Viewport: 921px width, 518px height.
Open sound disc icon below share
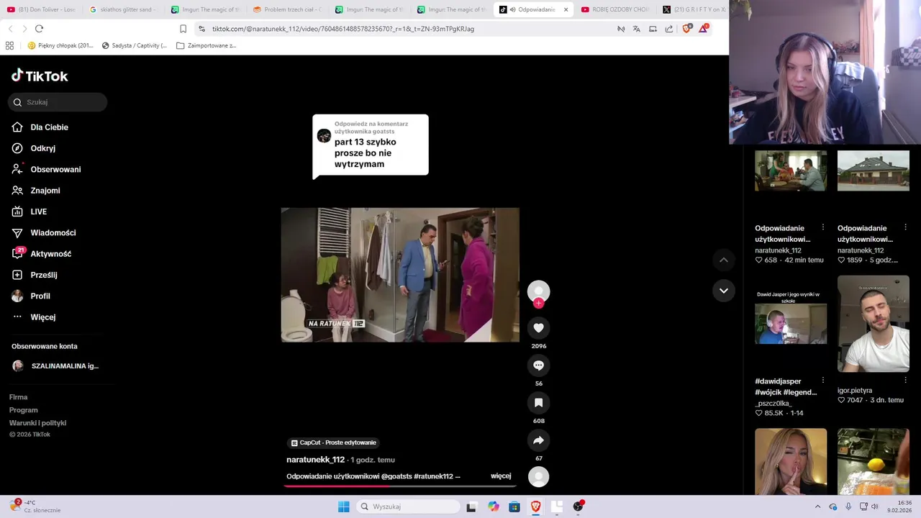pos(538,476)
